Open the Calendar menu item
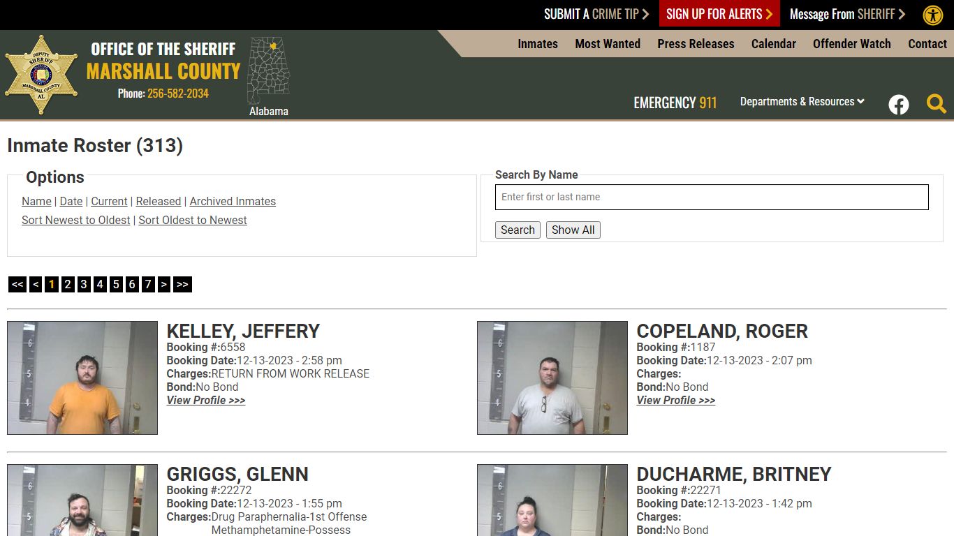 click(x=773, y=43)
